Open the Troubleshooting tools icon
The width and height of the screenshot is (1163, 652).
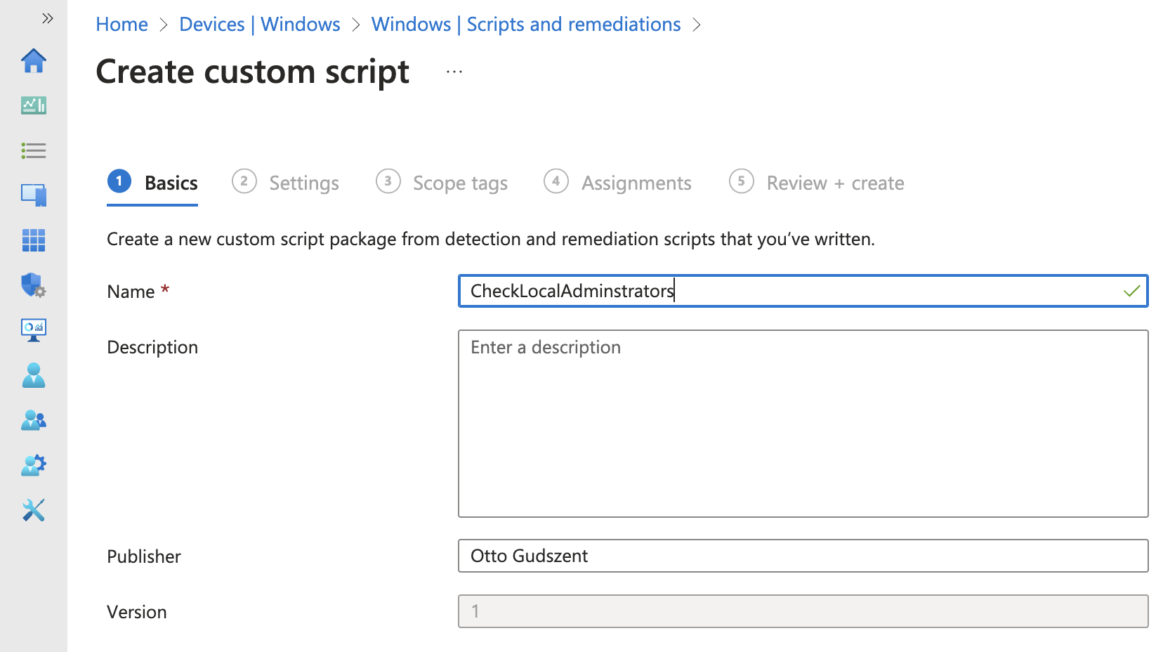tap(34, 510)
